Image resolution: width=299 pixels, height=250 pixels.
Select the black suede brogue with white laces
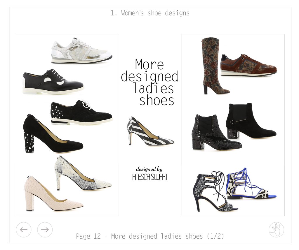click(82, 112)
